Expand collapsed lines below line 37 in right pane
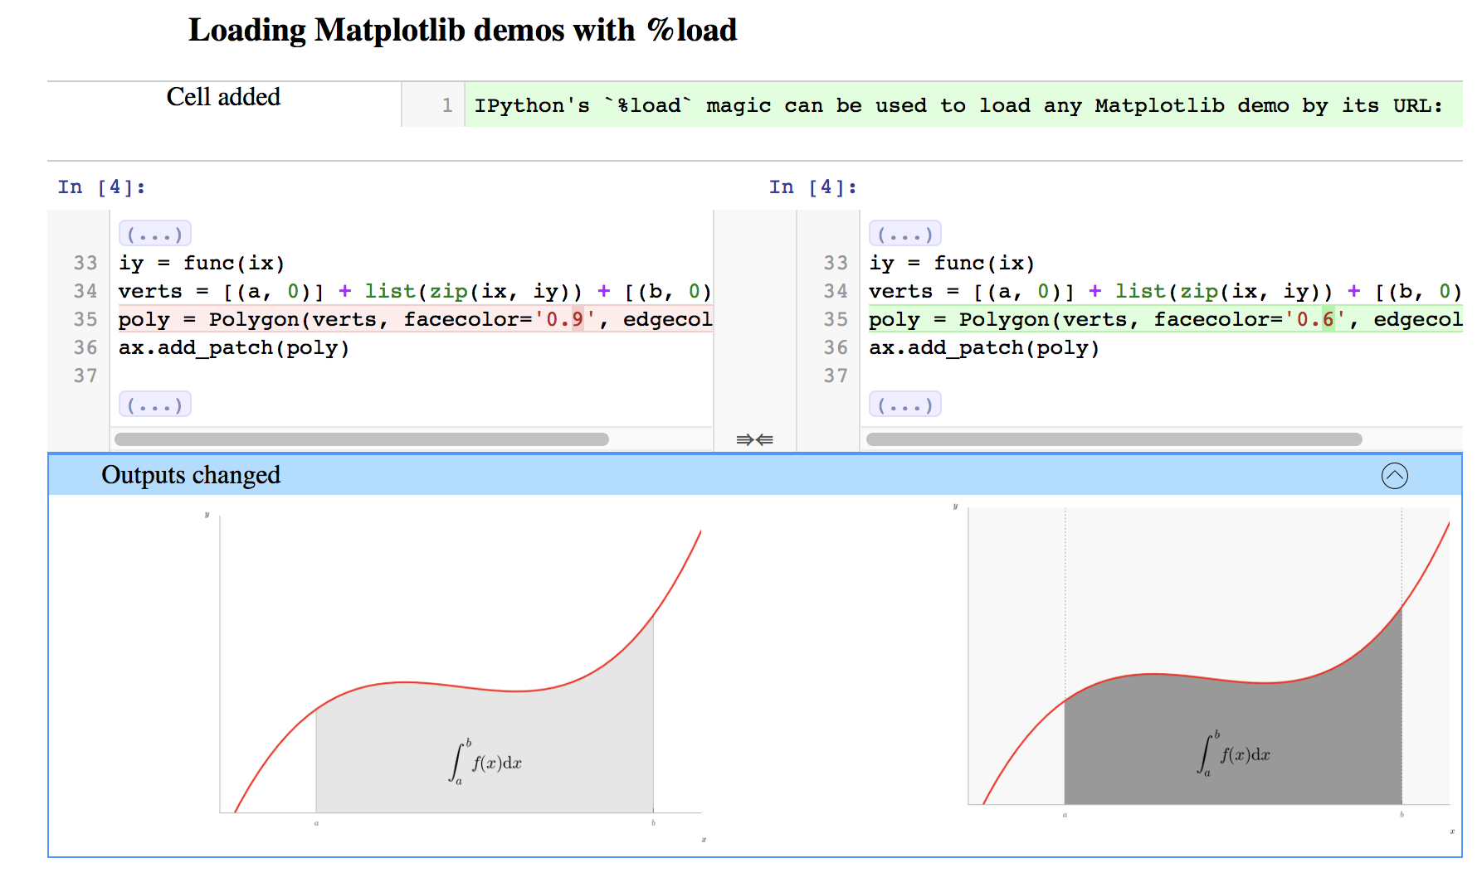Image resolution: width=1482 pixels, height=887 pixels. [905, 405]
